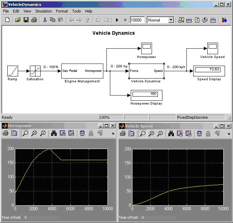This screenshot has height=223, width=233.
Task: Expand toolbar arrow in Vehicle Speed scope
Action: 230,133
